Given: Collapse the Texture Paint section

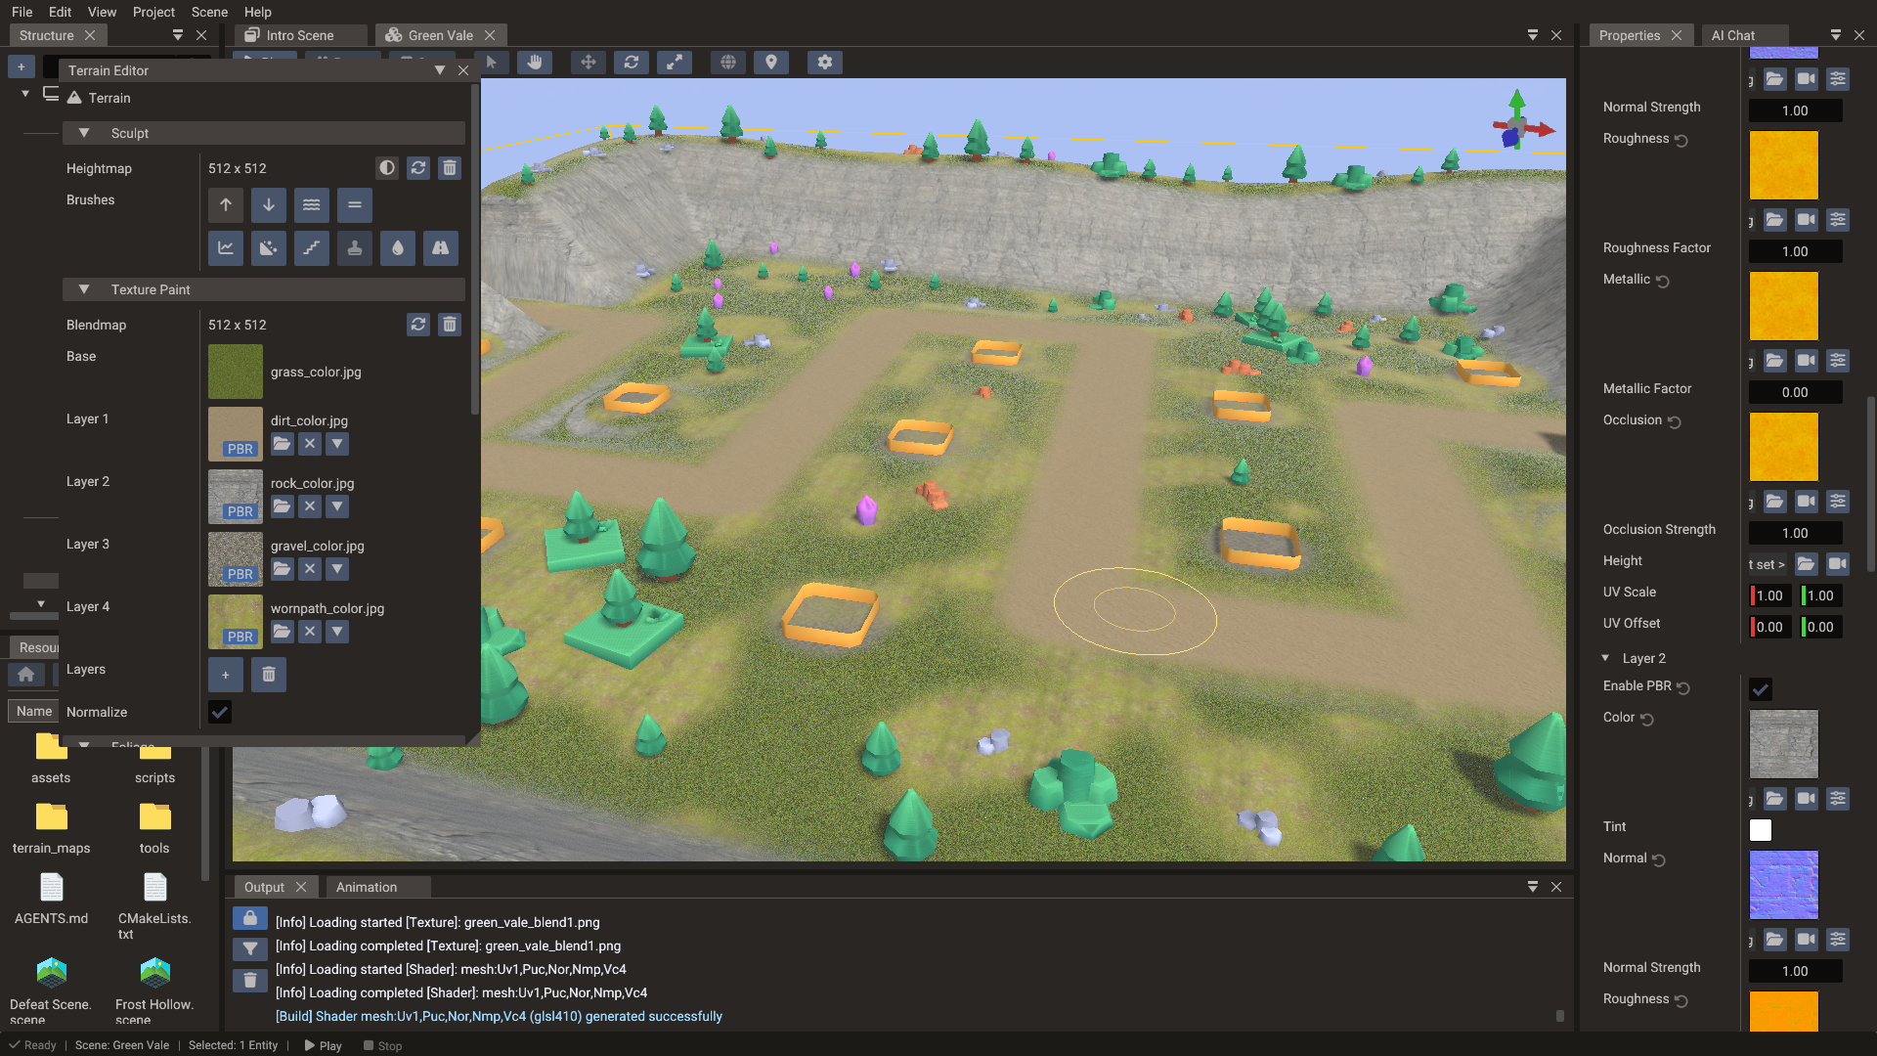Looking at the screenshot, I should (x=84, y=289).
